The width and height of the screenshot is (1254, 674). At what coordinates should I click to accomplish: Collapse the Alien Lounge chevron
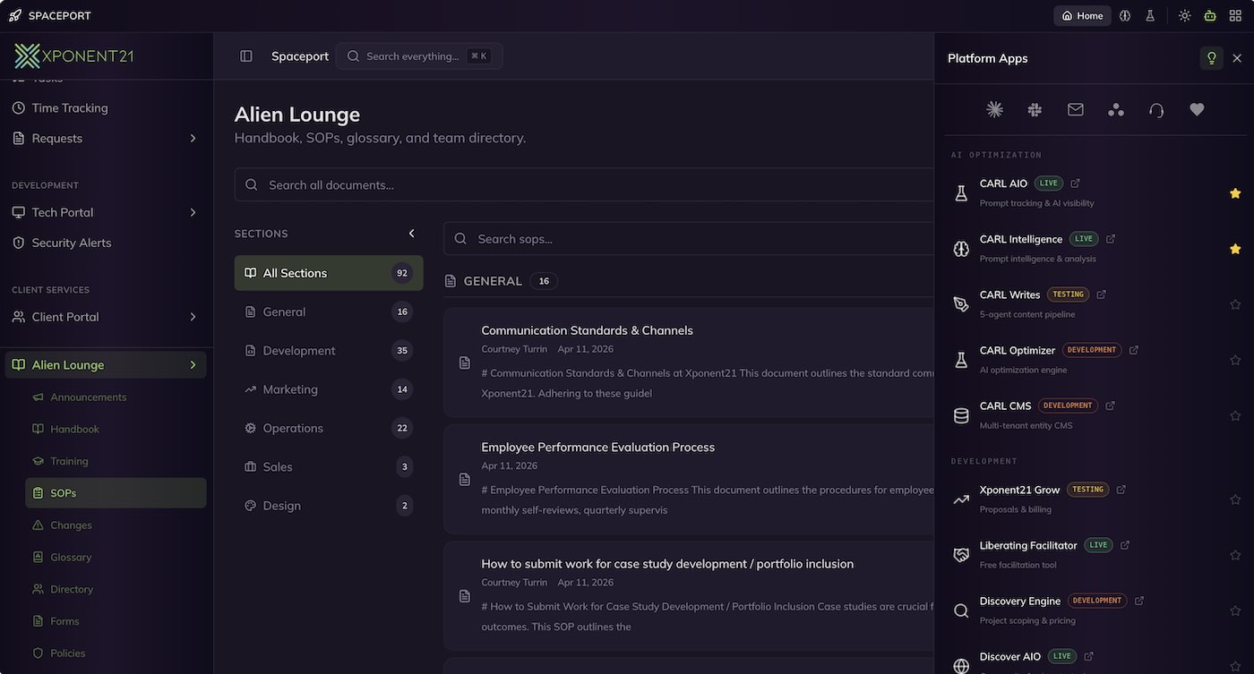point(193,365)
